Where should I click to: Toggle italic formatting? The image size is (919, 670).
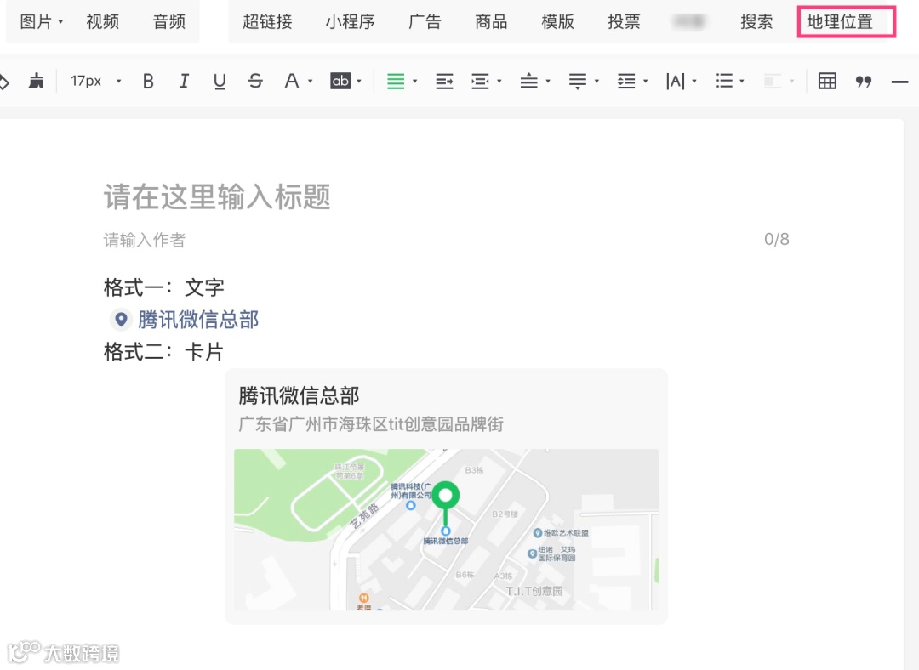(x=184, y=81)
